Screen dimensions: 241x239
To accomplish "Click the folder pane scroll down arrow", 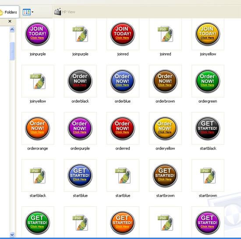I will (12, 235).
